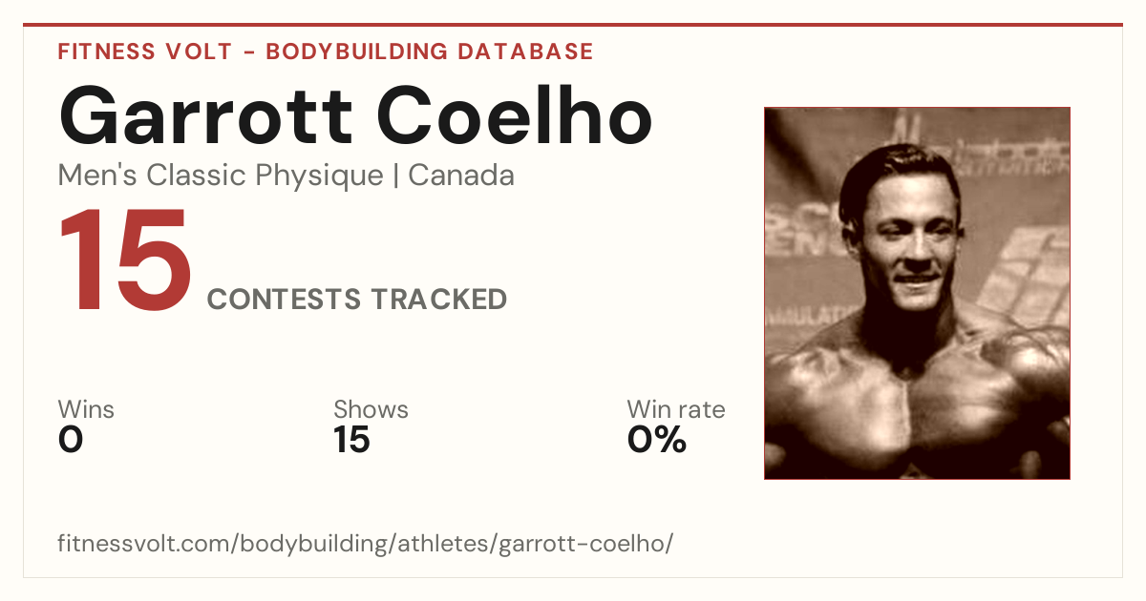Open the fitnessvolt.com athlete URL link
Screen dimensions: 1146x601
366,545
